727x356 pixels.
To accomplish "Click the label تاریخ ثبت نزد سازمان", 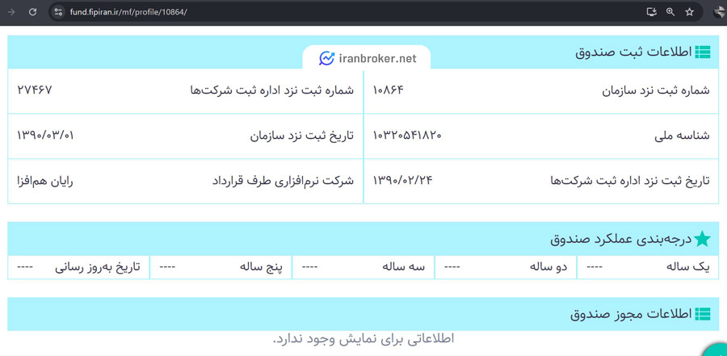I will 302,136.
